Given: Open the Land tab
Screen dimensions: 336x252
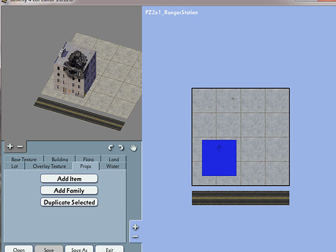Looking at the screenshot, I should point(114,159).
